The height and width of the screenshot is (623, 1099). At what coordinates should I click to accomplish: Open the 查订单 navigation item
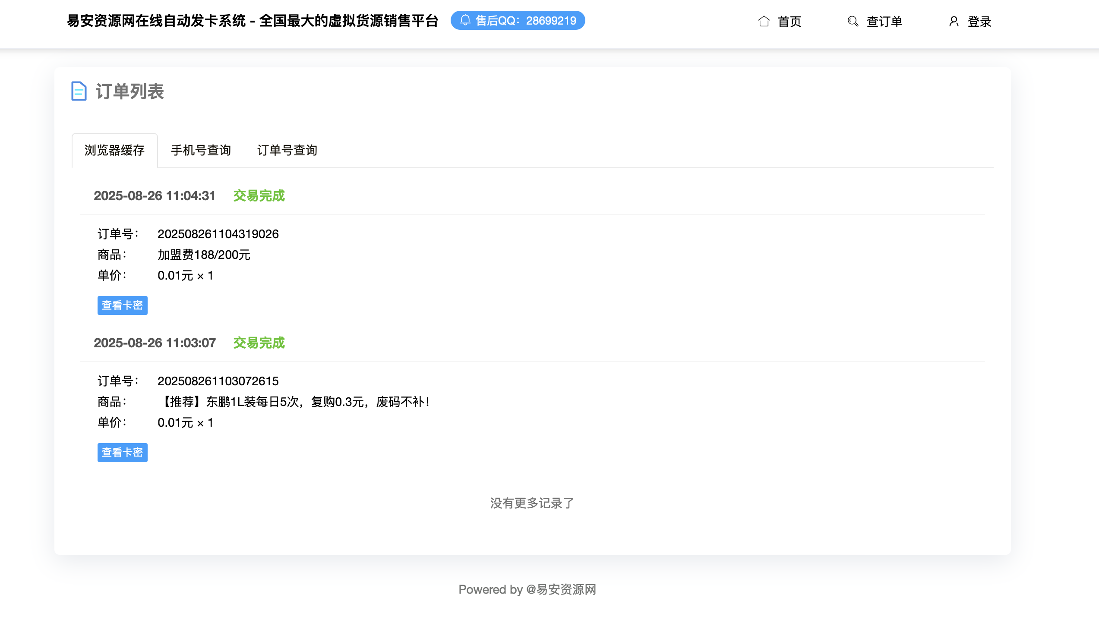point(884,21)
